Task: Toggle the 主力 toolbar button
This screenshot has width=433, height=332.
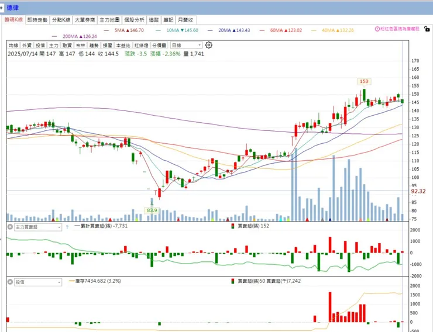Action: (54, 45)
